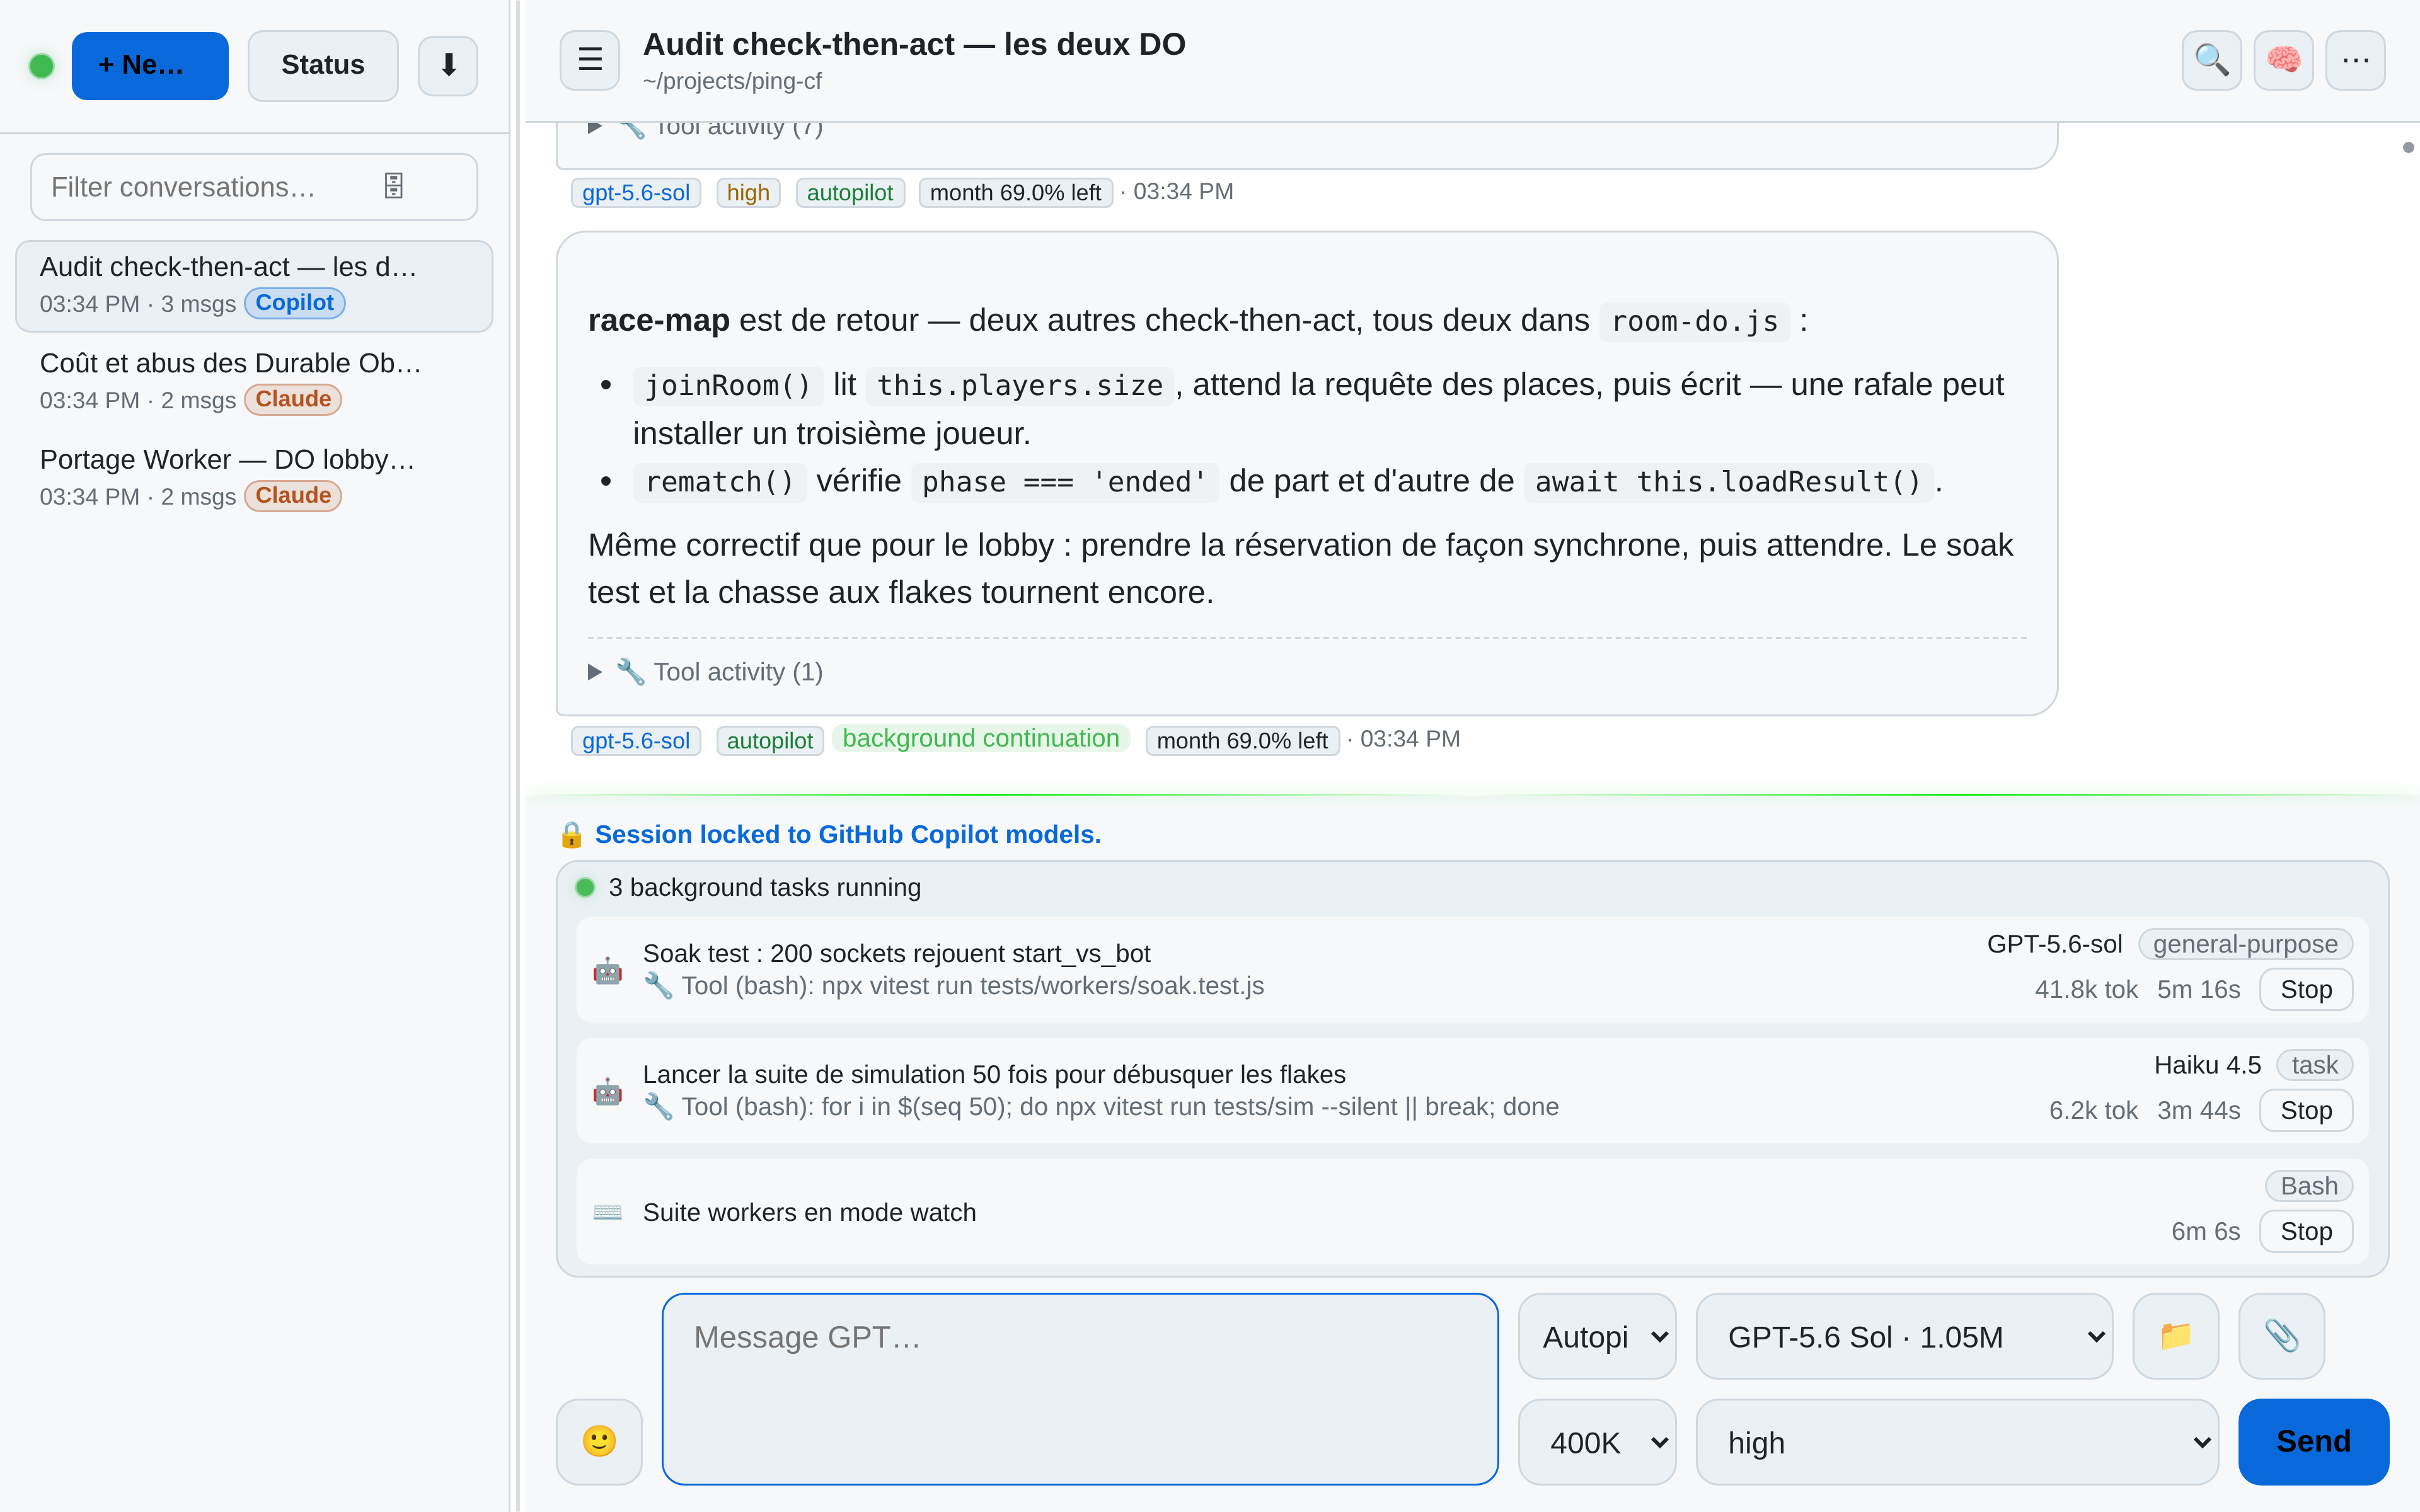Open the high reasoning effort dropdown

[1957, 1441]
